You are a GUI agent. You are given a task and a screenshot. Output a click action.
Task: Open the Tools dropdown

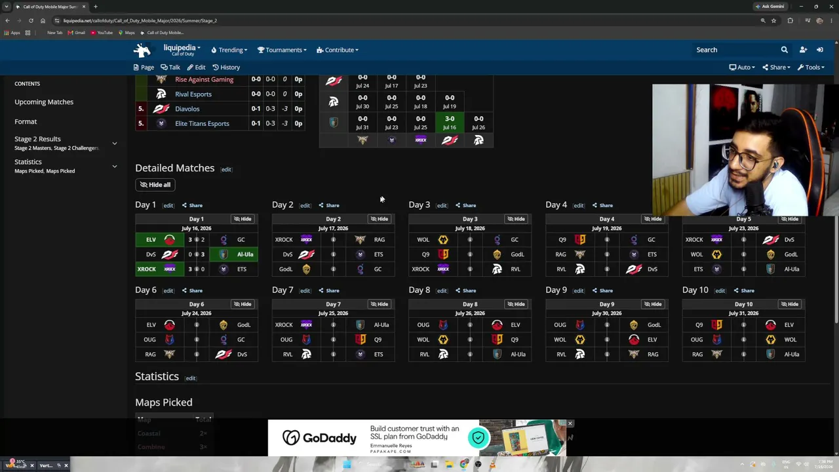click(x=811, y=68)
